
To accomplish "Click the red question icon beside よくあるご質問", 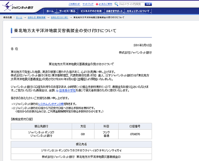I will pos(97,4).
